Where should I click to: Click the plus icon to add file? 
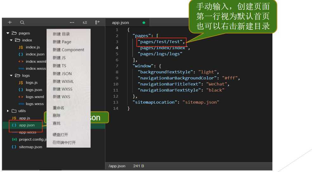(10, 22)
